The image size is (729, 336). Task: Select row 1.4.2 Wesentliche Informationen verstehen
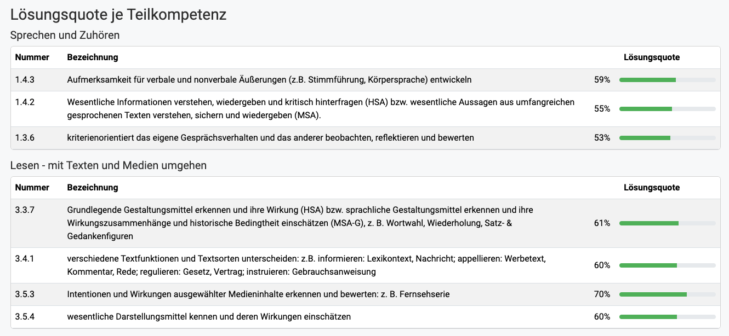[x=365, y=109]
